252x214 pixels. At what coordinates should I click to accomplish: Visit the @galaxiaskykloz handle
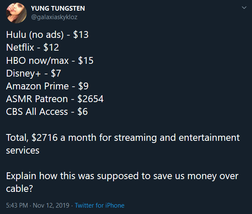pyautogui.click(x=54, y=17)
